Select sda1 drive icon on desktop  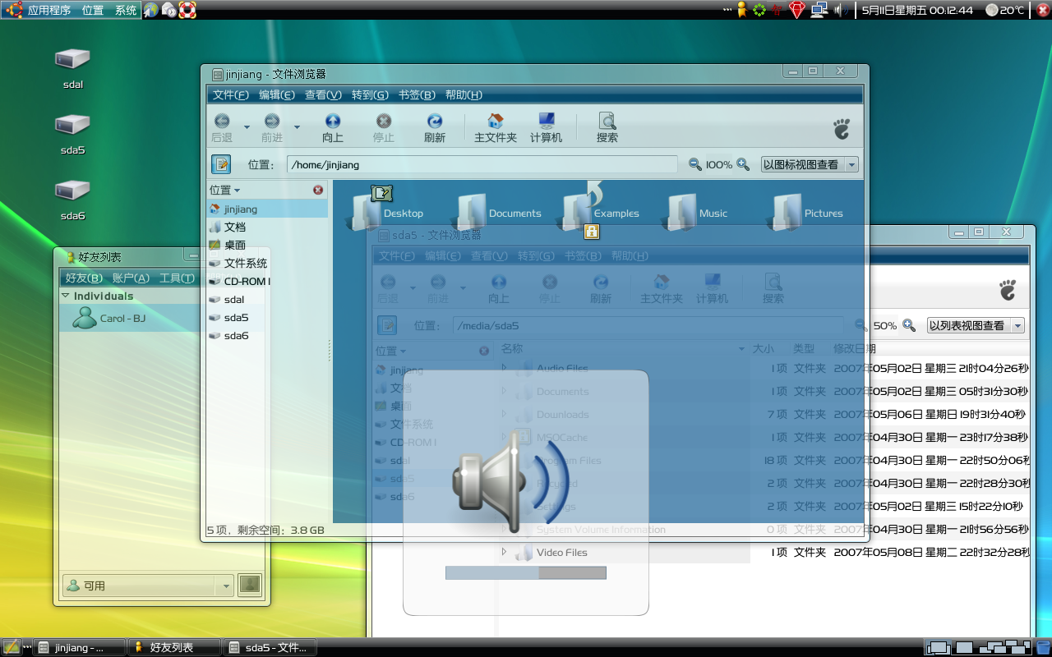tap(72, 59)
